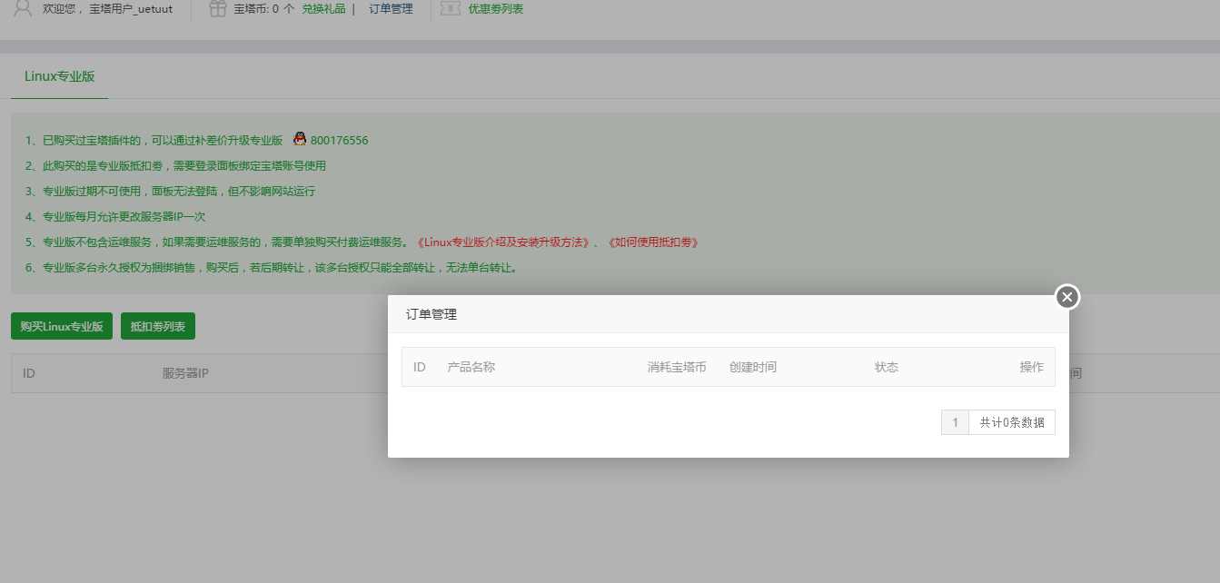The width and height of the screenshot is (1220, 583).
Task: Click the gift box icon
Action: (x=217, y=8)
